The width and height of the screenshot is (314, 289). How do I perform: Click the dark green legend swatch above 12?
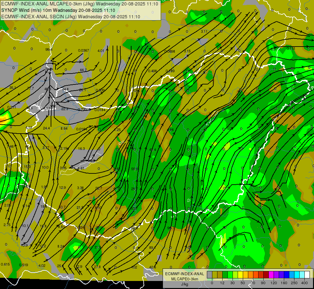click(x=225, y=275)
